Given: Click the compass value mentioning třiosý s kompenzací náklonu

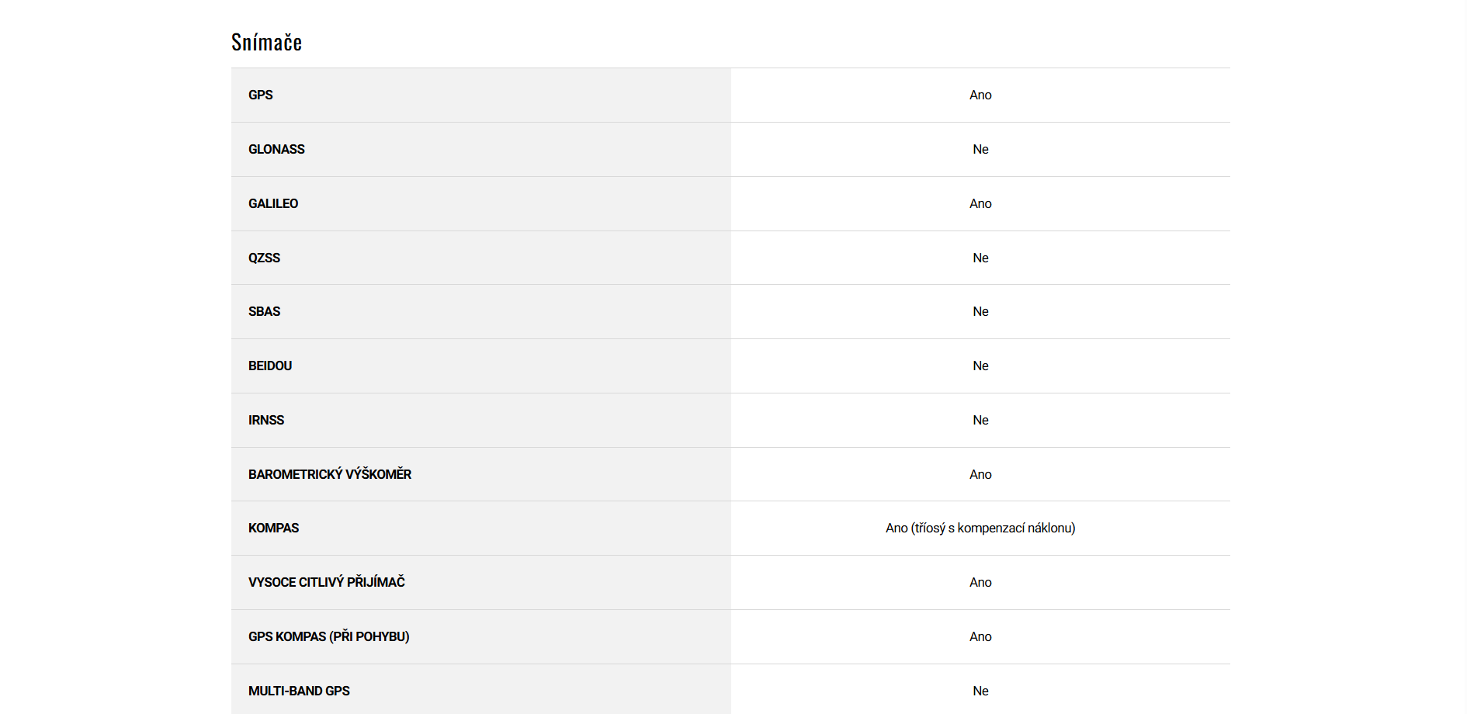Looking at the screenshot, I should (x=980, y=528).
